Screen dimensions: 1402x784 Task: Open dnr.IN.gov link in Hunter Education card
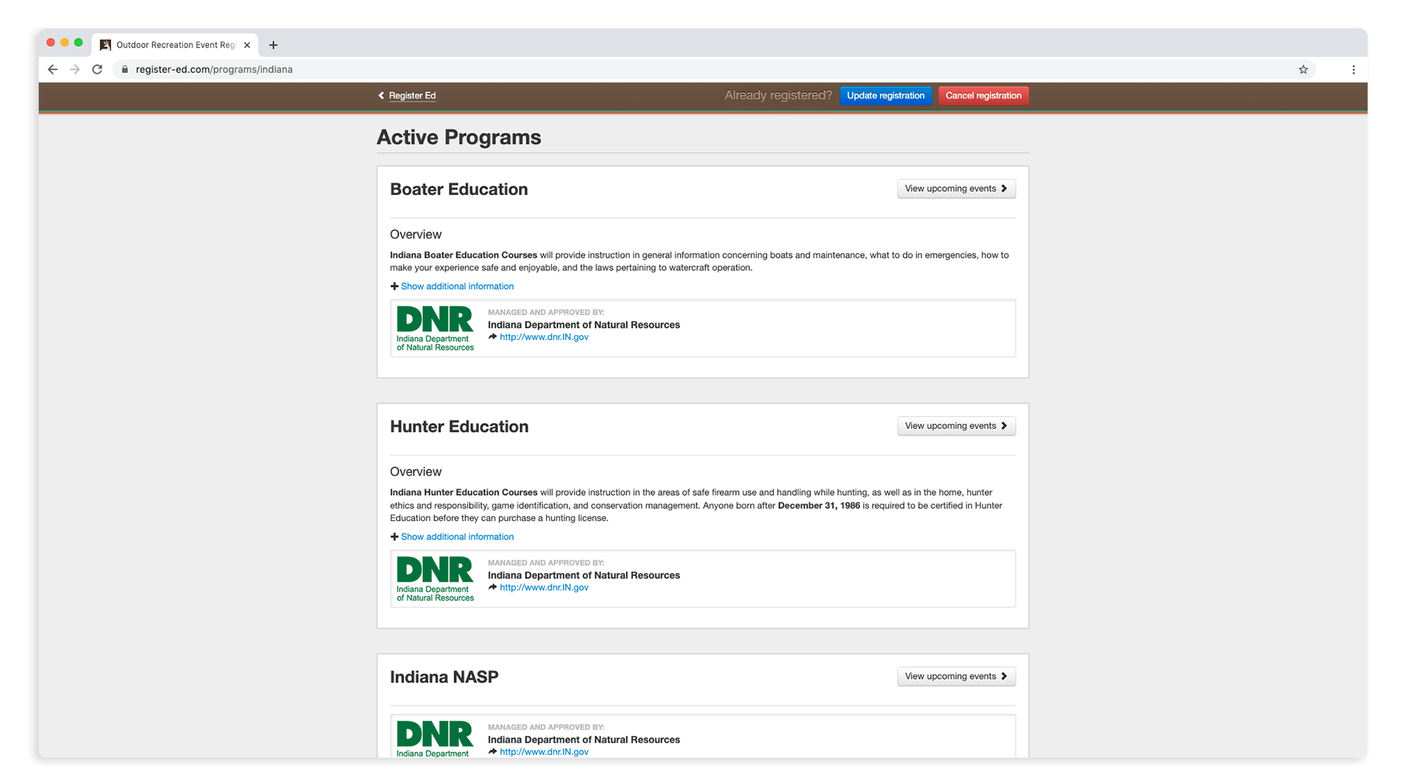[x=544, y=587]
